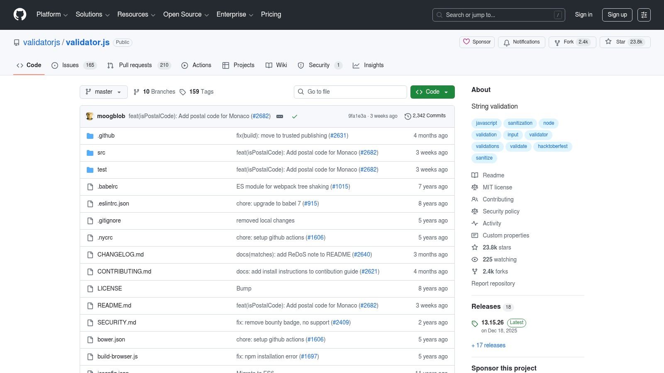664x373 pixels.
Task: Switch to the Pull requests tab
Action: point(135,65)
